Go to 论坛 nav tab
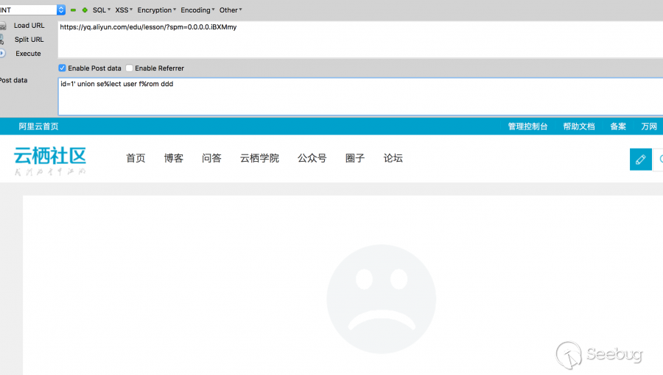Image resolution: width=663 pixels, height=375 pixels. point(393,158)
